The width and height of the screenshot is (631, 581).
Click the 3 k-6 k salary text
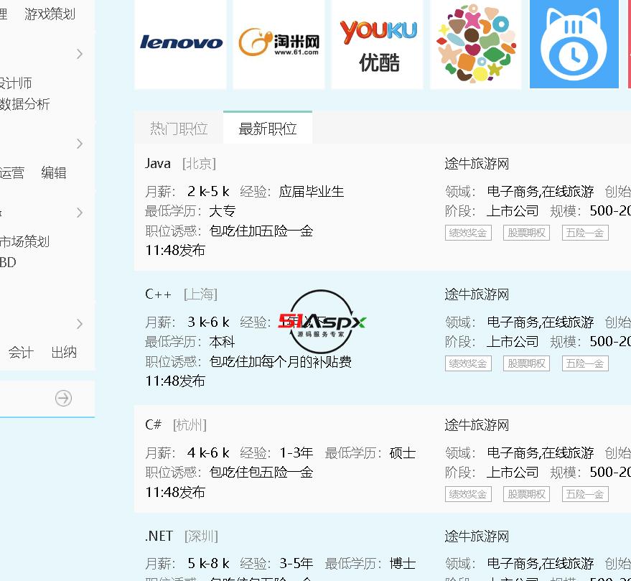(208, 322)
